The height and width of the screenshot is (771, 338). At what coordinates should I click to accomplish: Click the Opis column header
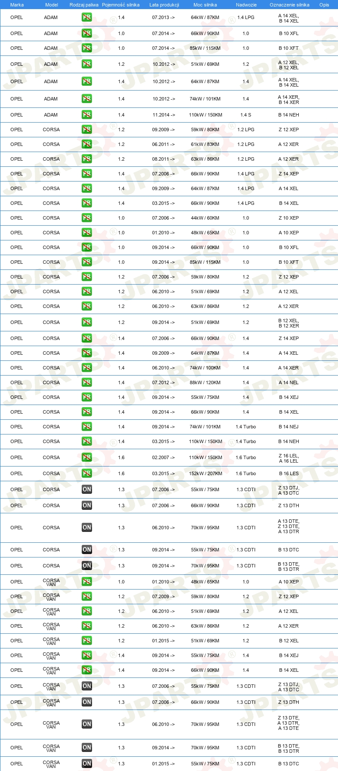324,5
